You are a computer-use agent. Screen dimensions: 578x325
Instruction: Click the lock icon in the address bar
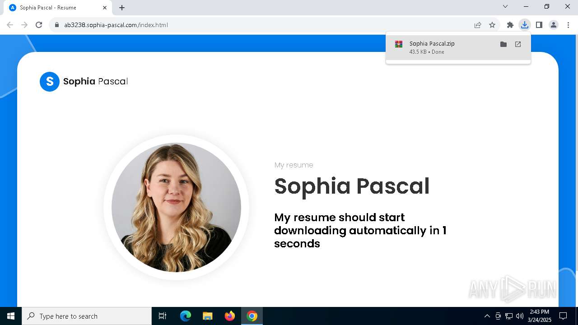tap(57, 25)
